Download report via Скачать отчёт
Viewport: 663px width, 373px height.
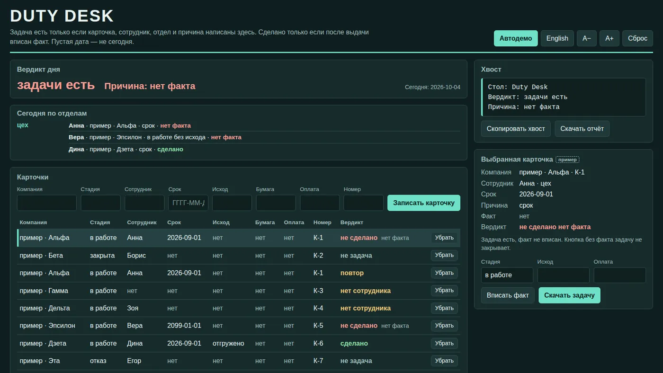tap(582, 129)
